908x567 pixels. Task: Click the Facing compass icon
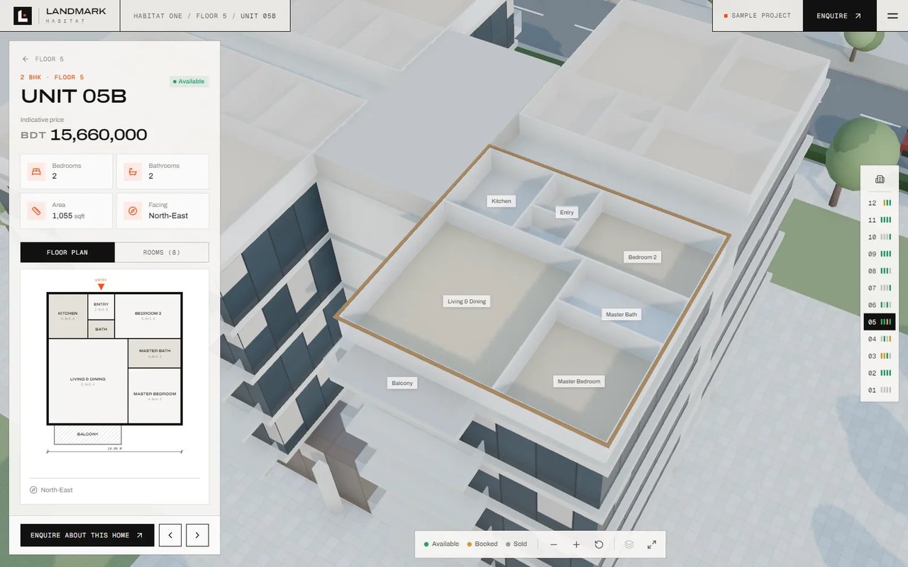click(133, 210)
